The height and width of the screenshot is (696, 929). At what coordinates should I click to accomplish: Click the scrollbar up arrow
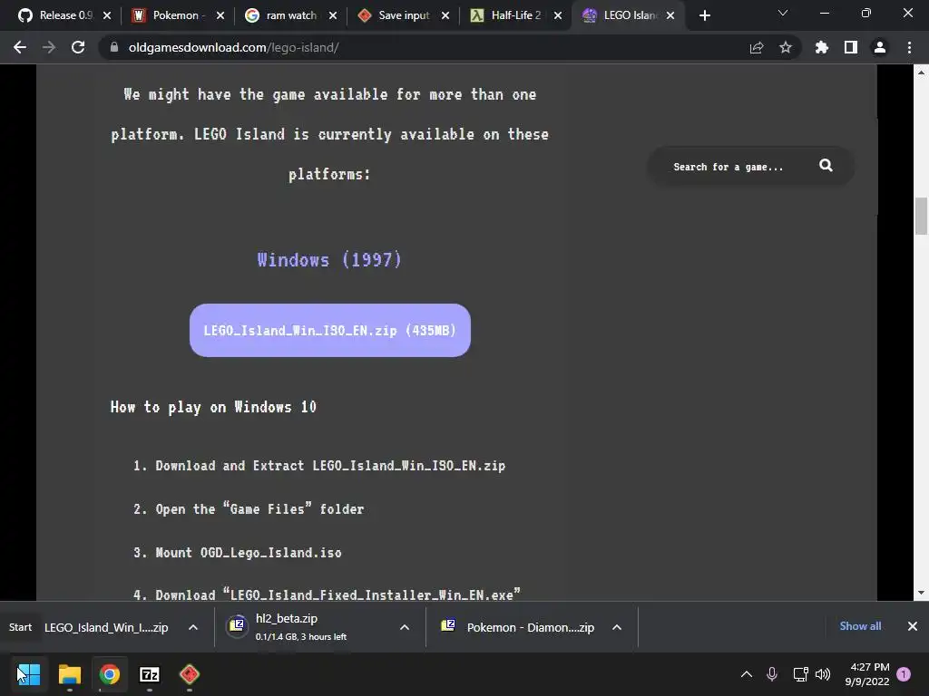[x=921, y=72]
